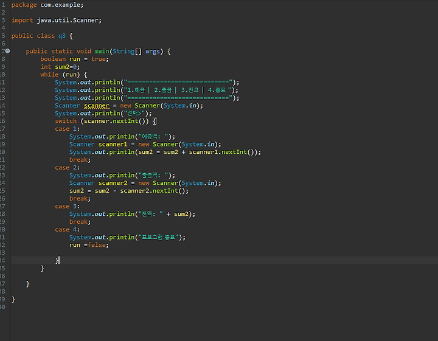Click '잔액: ' string literal
Screen dimensions: 438x341
point(151,215)
